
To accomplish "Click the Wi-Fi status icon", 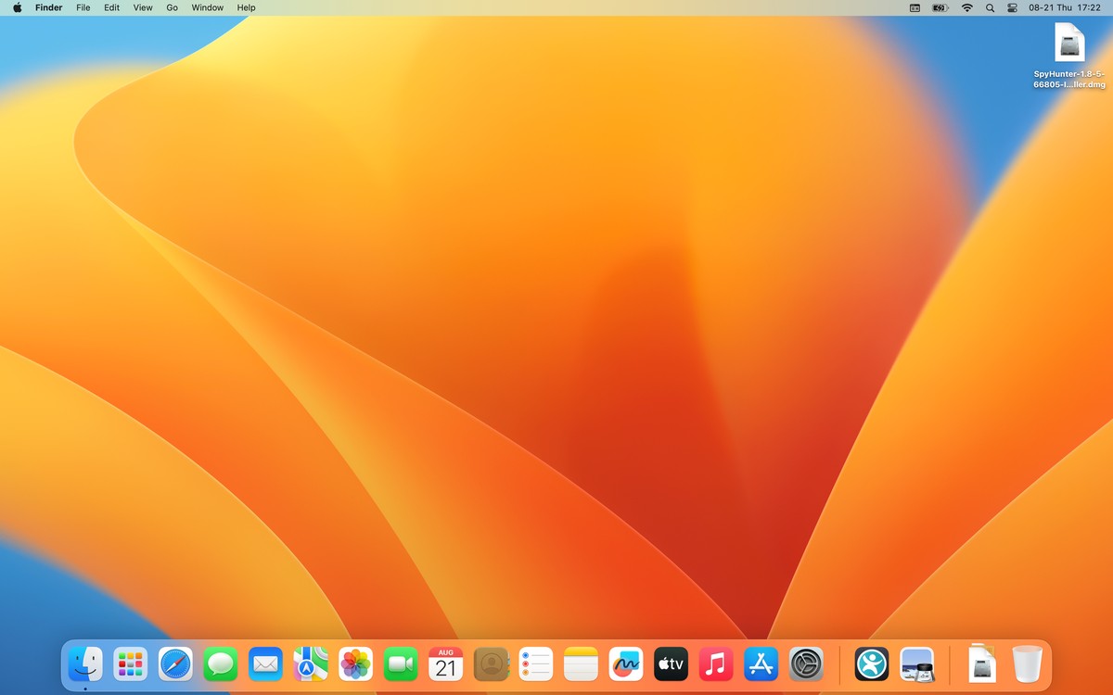I will (966, 7).
